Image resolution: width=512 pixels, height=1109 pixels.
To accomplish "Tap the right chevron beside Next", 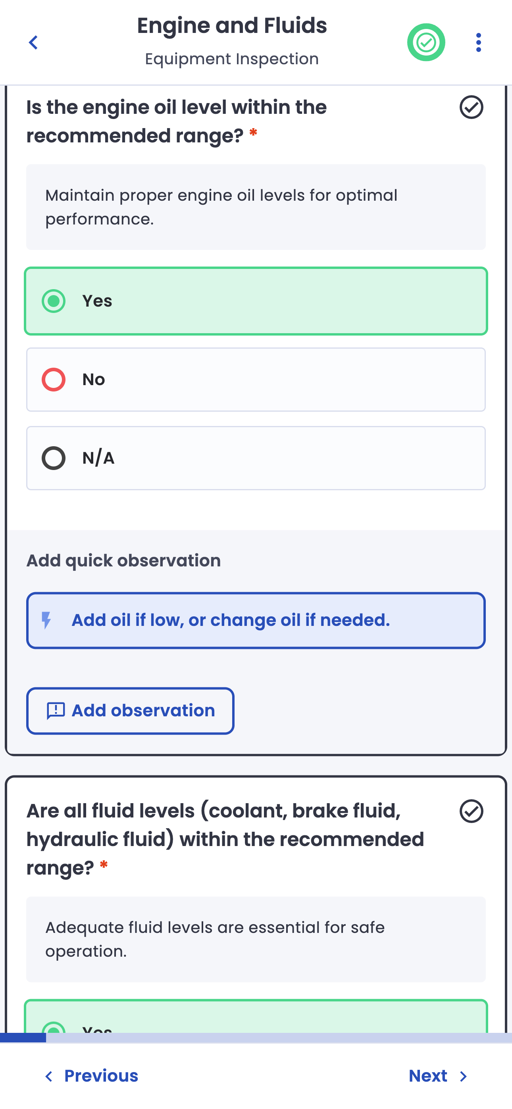I will pyautogui.click(x=464, y=1076).
